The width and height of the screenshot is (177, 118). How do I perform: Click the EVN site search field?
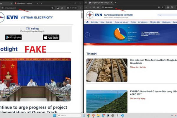click(167, 15)
